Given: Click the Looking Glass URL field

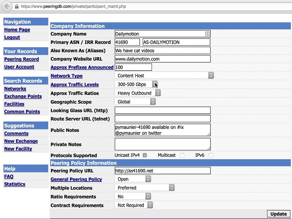Looking at the screenshot, I should tap(162, 110).
